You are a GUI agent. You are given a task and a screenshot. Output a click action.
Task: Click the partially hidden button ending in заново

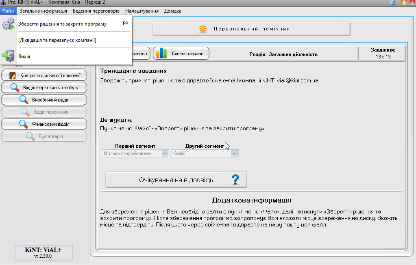coord(141,54)
